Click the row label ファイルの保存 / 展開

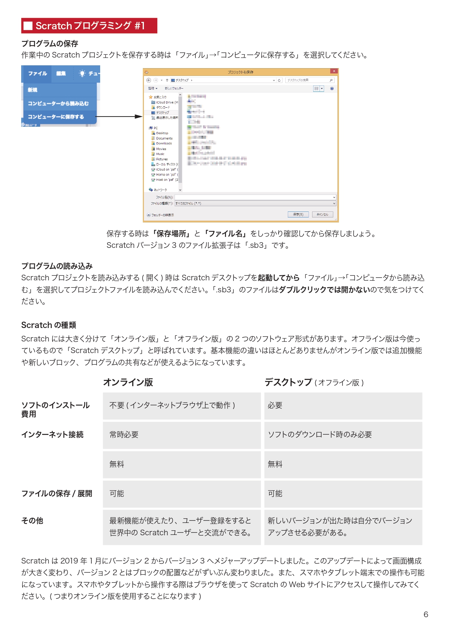(x=57, y=494)
